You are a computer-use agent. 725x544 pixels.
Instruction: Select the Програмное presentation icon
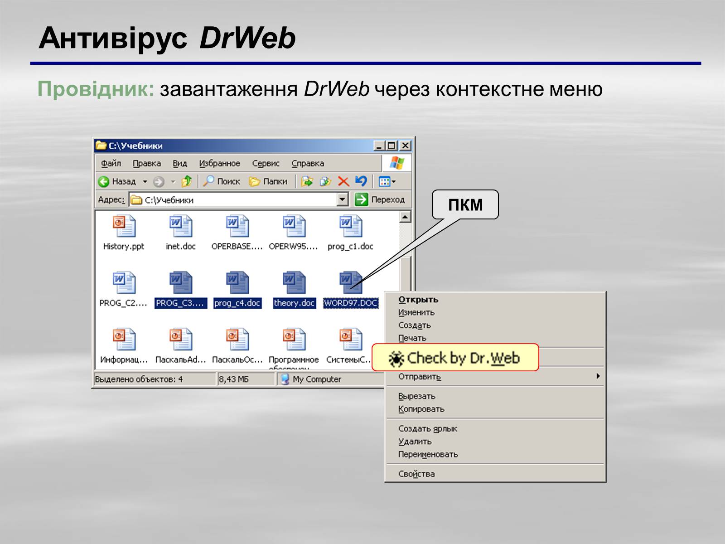coord(294,340)
